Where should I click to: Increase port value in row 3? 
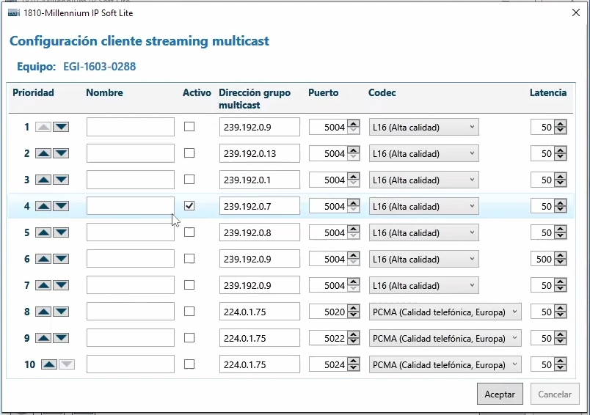pyautogui.click(x=354, y=177)
